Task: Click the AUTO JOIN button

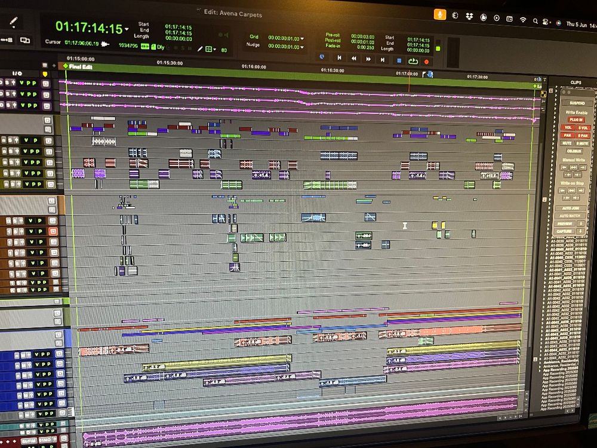Action: coord(570,208)
